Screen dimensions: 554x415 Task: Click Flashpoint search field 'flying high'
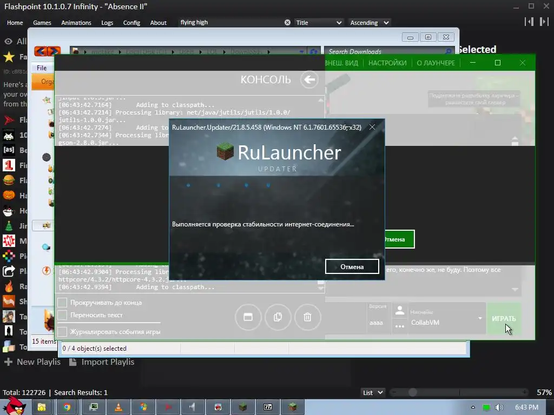(x=229, y=23)
